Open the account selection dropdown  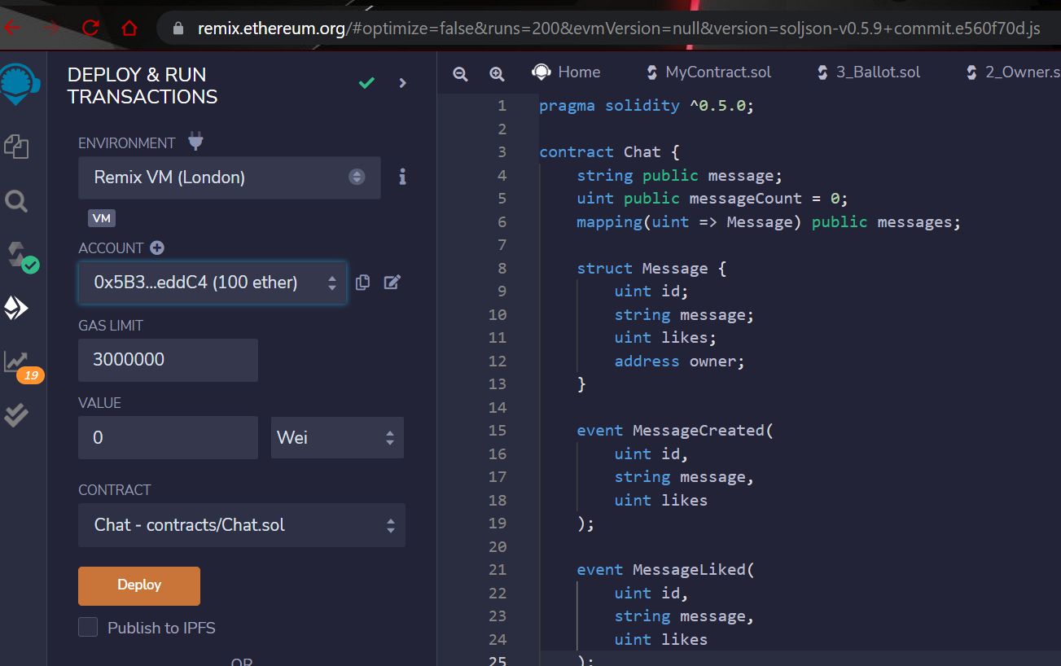(213, 283)
